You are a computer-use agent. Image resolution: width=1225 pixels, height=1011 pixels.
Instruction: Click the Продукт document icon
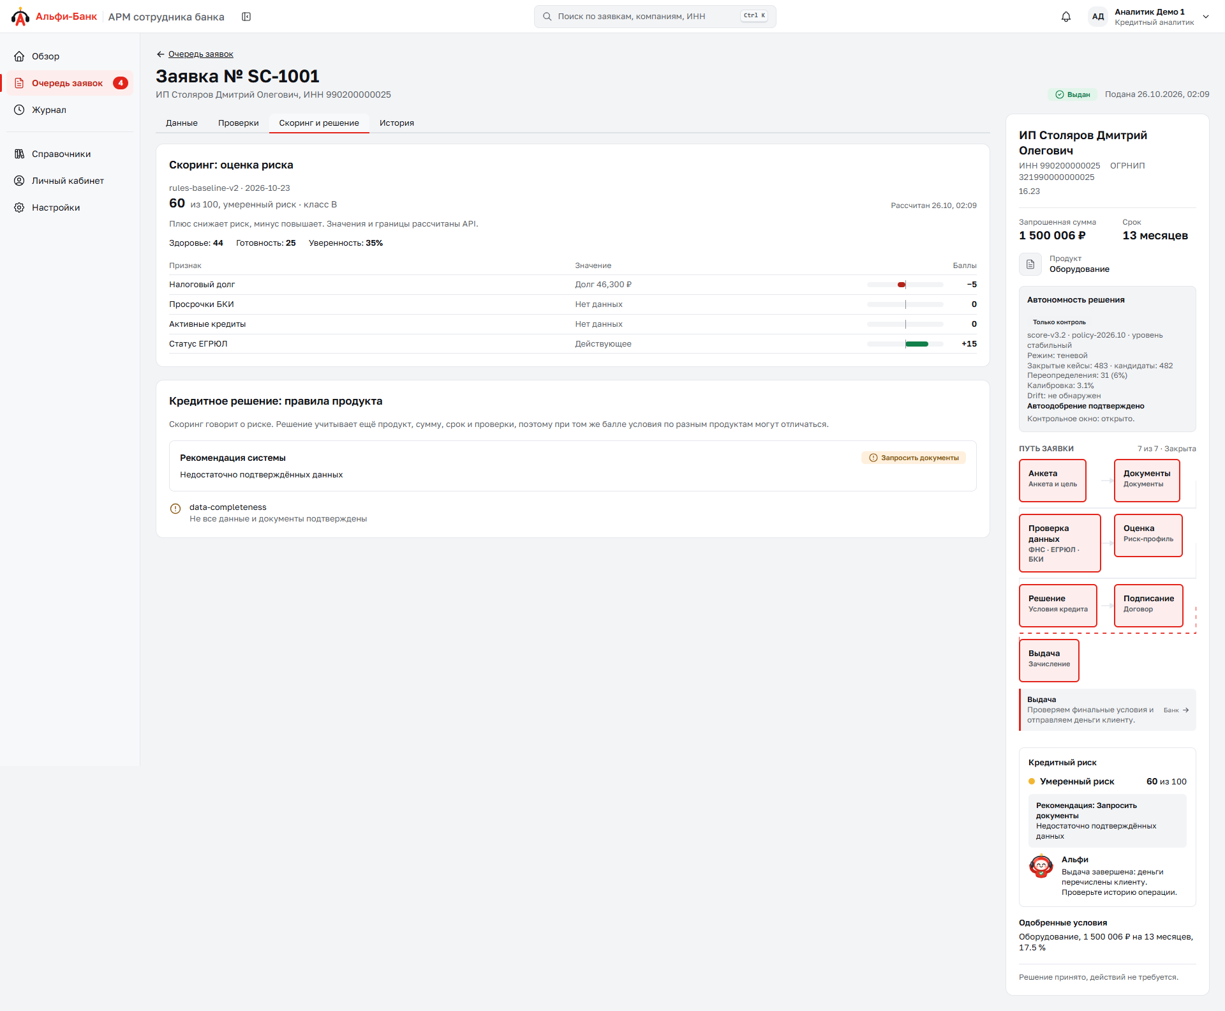tap(1030, 264)
